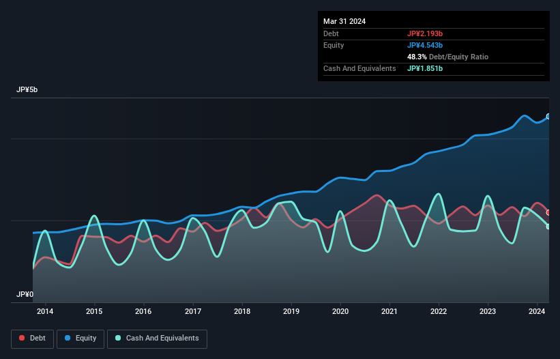This screenshot has height=359, width=560.
Task: Click the blue Equity endpoint marker
Action: pyautogui.click(x=548, y=117)
